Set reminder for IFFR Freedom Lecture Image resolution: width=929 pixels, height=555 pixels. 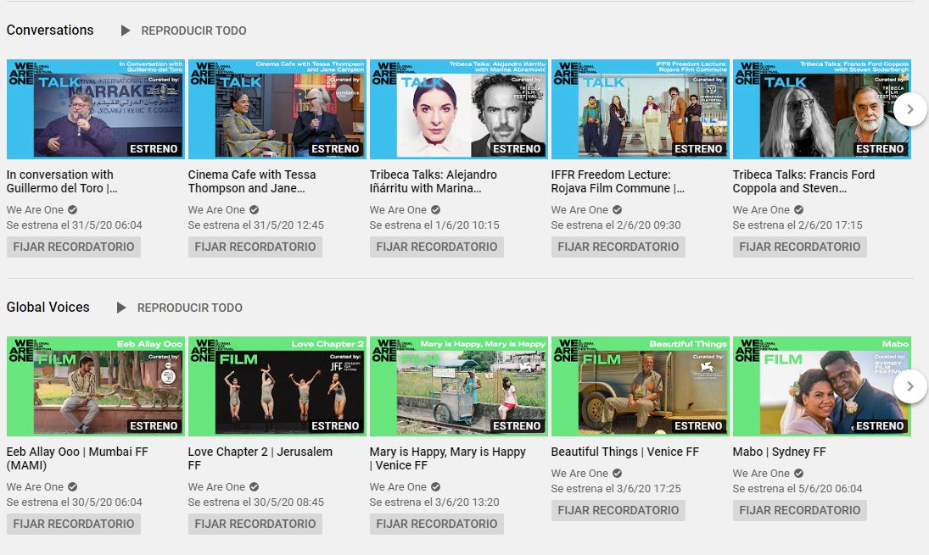coord(618,247)
